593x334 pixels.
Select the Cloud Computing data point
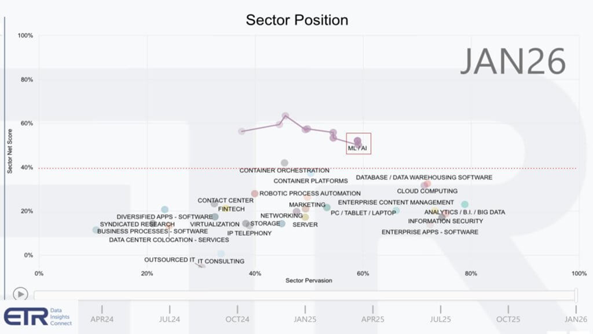(x=426, y=184)
